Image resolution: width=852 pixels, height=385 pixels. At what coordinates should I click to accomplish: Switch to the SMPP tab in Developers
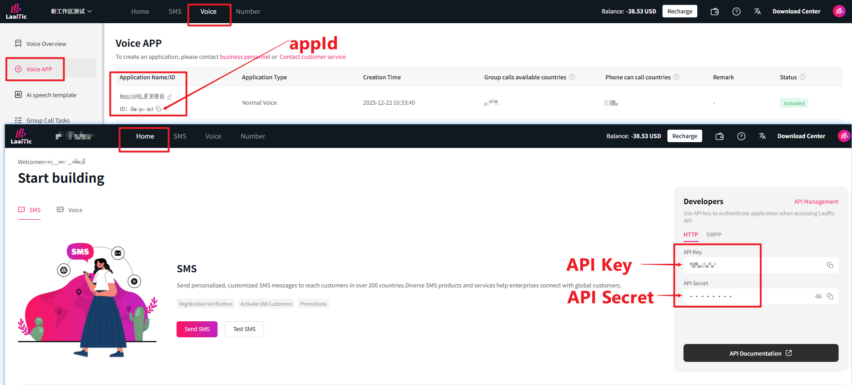(713, 234)
